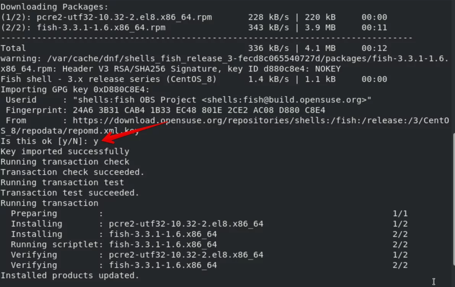Click the 'Downloading Packages:' header line
The height and width of the screenshot is (287, 455).
(54, 7)
